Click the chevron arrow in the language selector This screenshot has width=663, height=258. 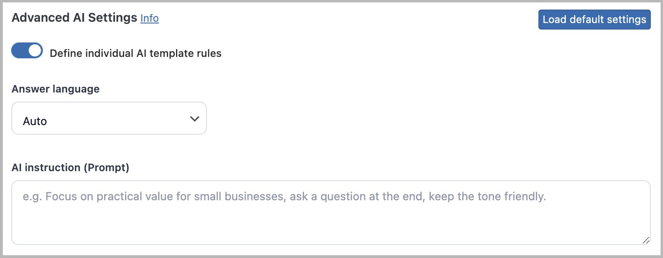click(195, 119)
